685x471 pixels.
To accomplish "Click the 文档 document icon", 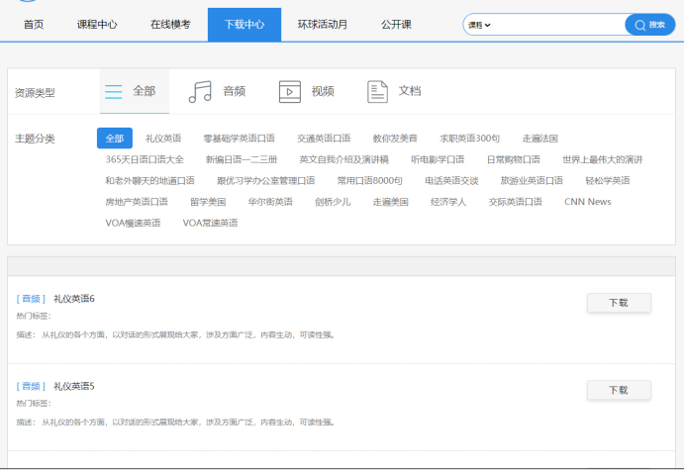I will pos(377,92).
